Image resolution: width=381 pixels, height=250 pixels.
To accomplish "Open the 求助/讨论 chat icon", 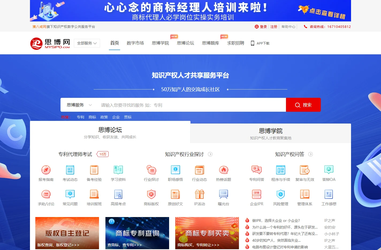I will [x=46, y=194].
